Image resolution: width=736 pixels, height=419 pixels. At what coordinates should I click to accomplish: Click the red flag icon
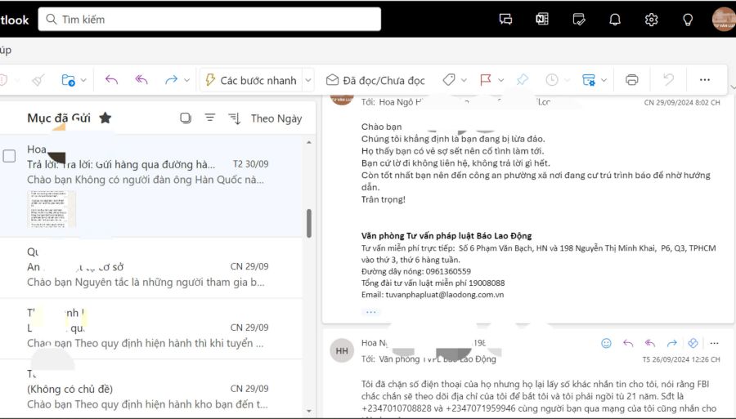(x=485, y=80)
